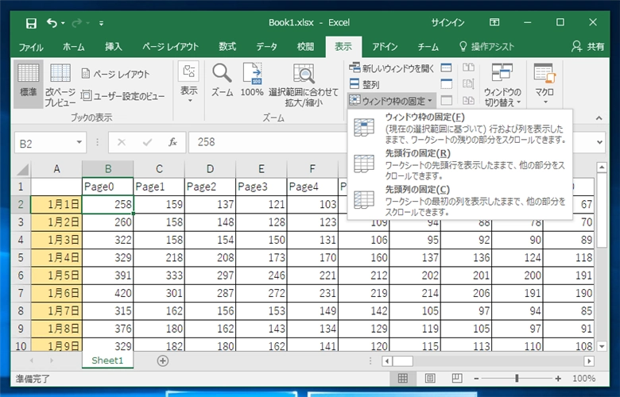Select the 標準 normal view

click(28, 84)
